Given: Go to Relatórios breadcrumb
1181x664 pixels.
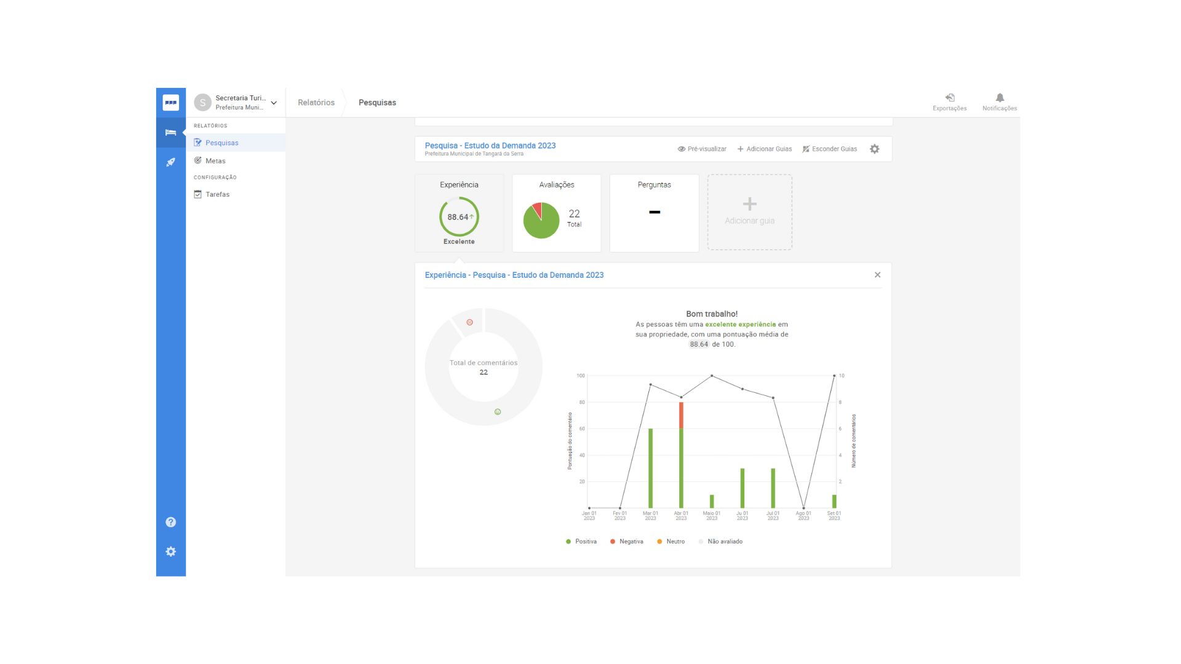Looking at the screenshot, I should [x=316, y=103].
